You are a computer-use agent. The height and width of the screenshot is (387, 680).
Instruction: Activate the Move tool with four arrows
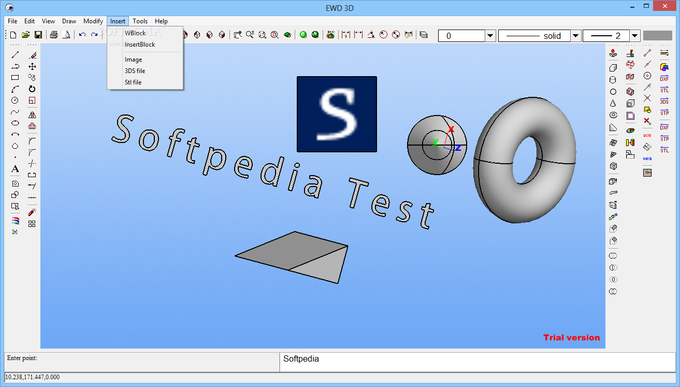32,66
